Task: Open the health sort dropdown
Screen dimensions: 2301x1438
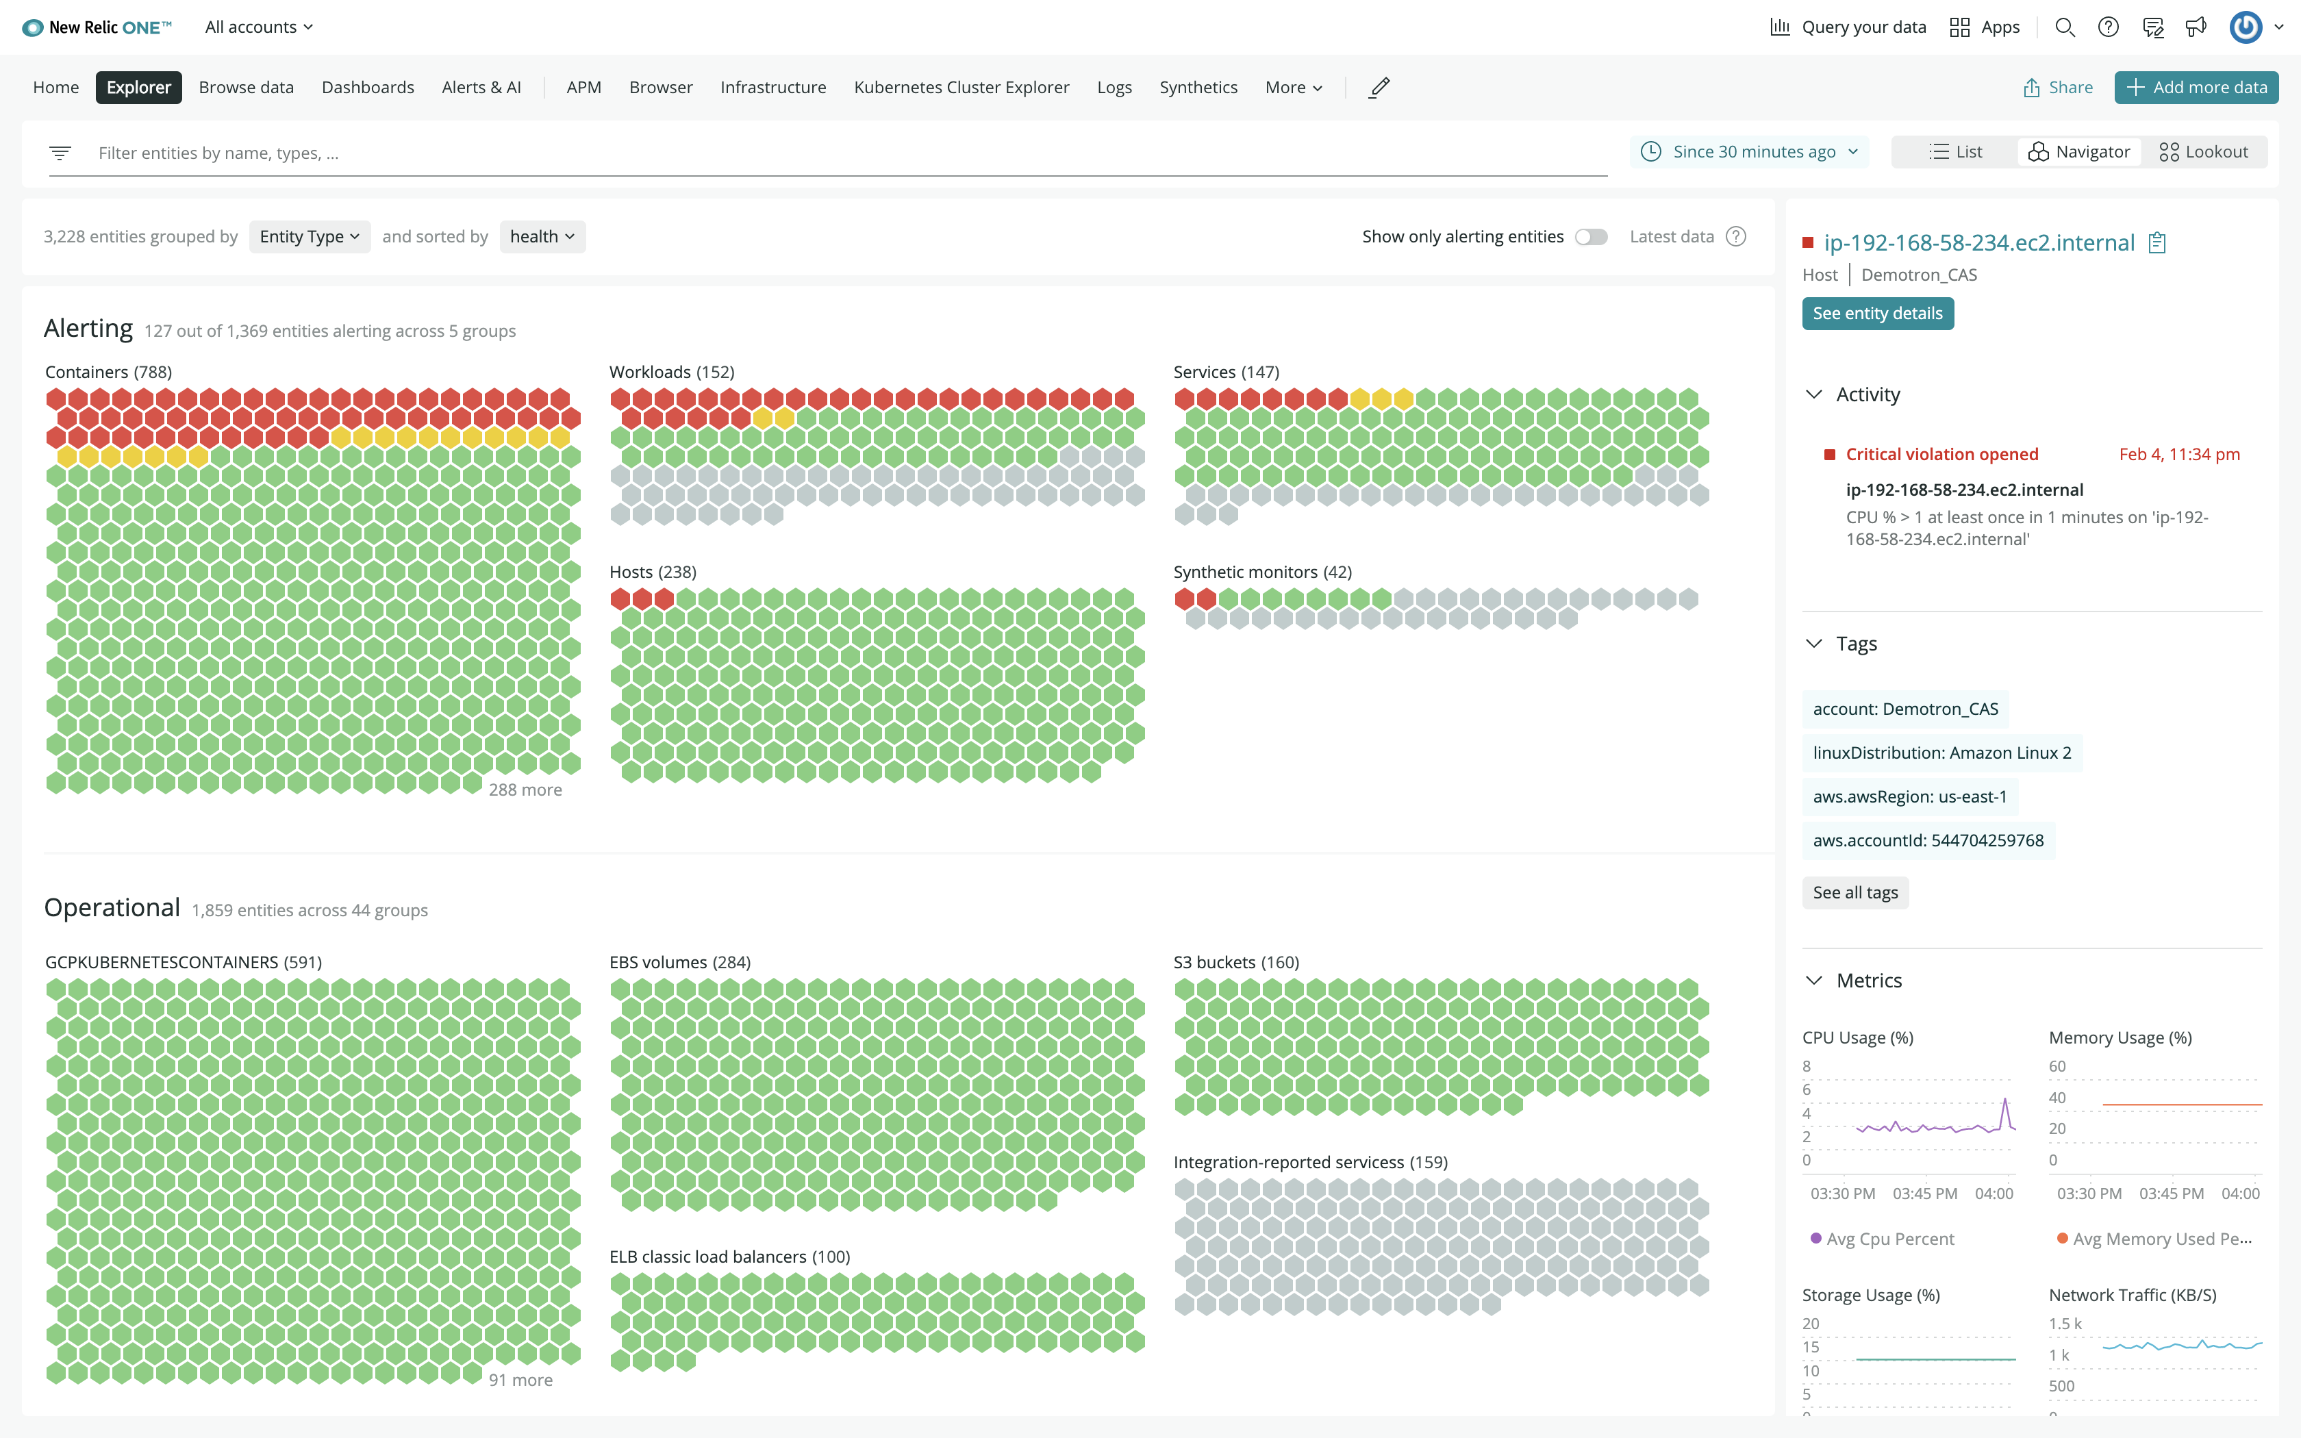Action: click(x=542, y=237)
